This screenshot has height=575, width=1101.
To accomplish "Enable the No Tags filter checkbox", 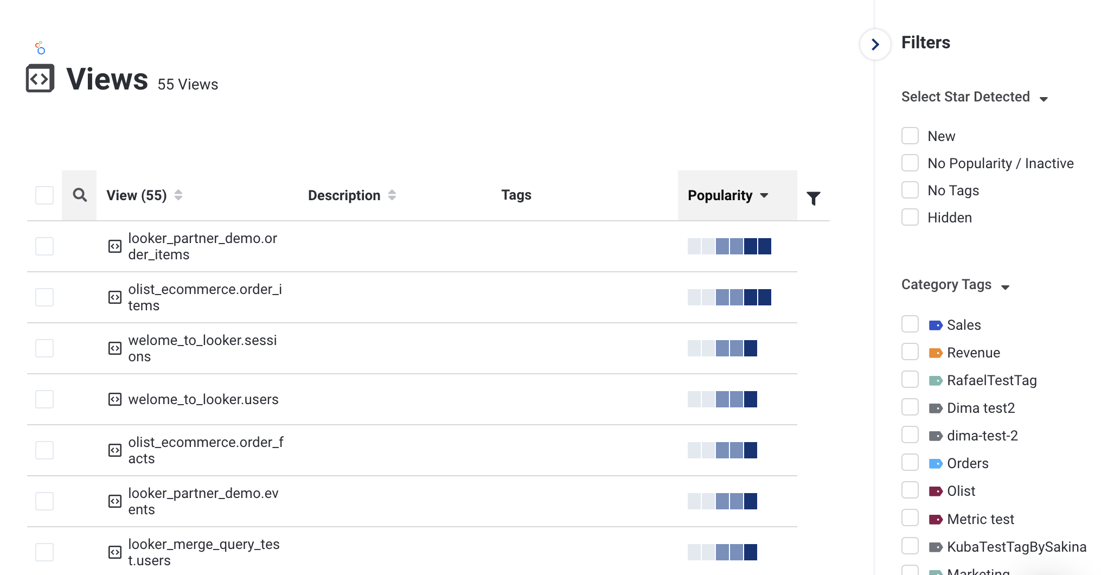I will pos(910,190).
